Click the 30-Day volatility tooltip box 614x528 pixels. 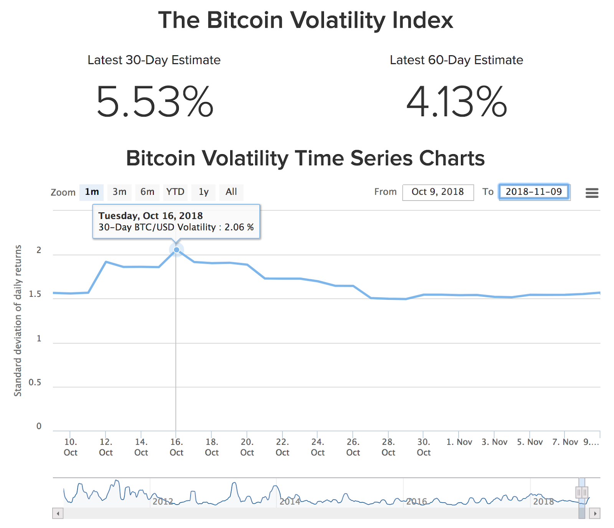[176, 222]
